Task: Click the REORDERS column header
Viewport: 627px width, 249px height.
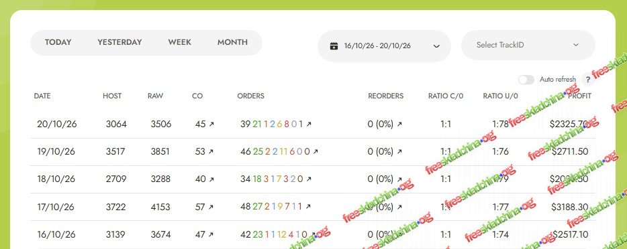Action: [385, 96]
